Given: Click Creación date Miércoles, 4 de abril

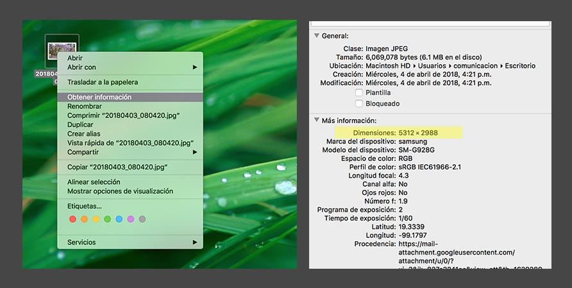Looking at the screenshot, I should 428,74.
